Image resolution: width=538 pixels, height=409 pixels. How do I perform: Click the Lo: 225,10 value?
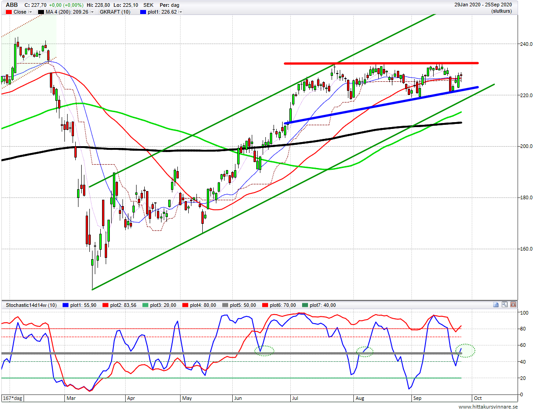[127, 5]
